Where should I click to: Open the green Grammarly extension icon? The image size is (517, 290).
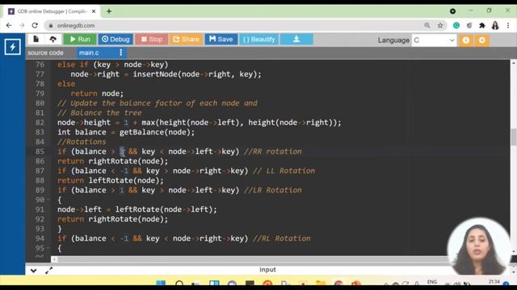point(456,25)
